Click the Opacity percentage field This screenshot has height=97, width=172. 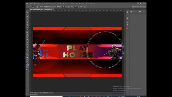(x=64, y=7)
